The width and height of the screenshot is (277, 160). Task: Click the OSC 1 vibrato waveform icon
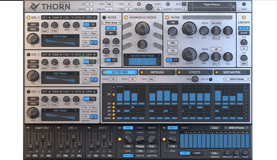pyautogui.click(x=94, y=42)
